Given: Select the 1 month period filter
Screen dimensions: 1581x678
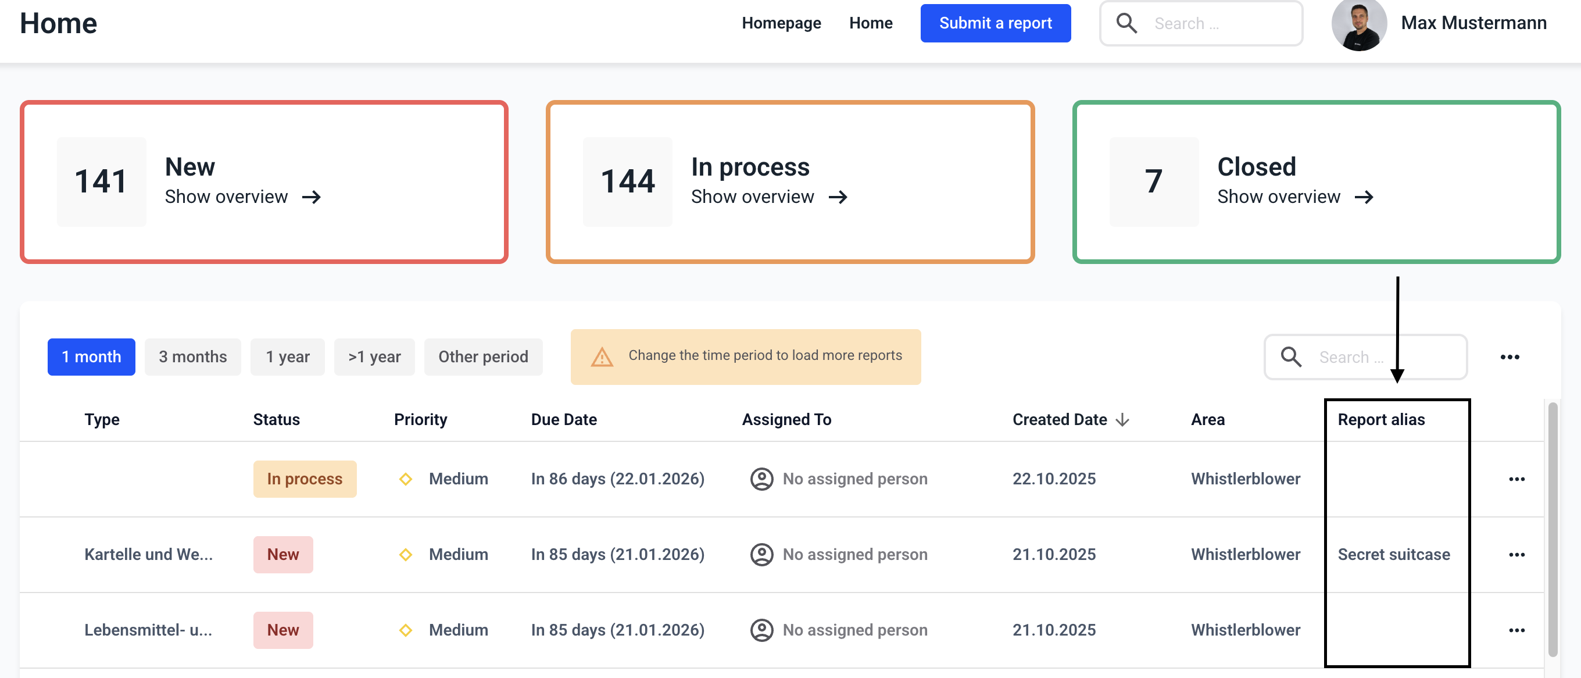Looking at the screenshot, I should tap(91, 357).
